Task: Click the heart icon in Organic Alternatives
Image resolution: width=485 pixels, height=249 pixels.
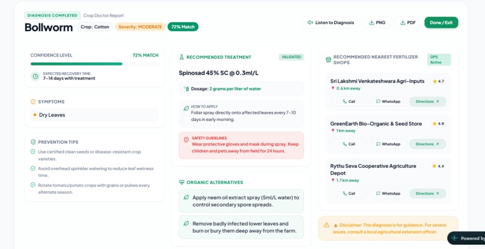Action: [x=182, y=182]
